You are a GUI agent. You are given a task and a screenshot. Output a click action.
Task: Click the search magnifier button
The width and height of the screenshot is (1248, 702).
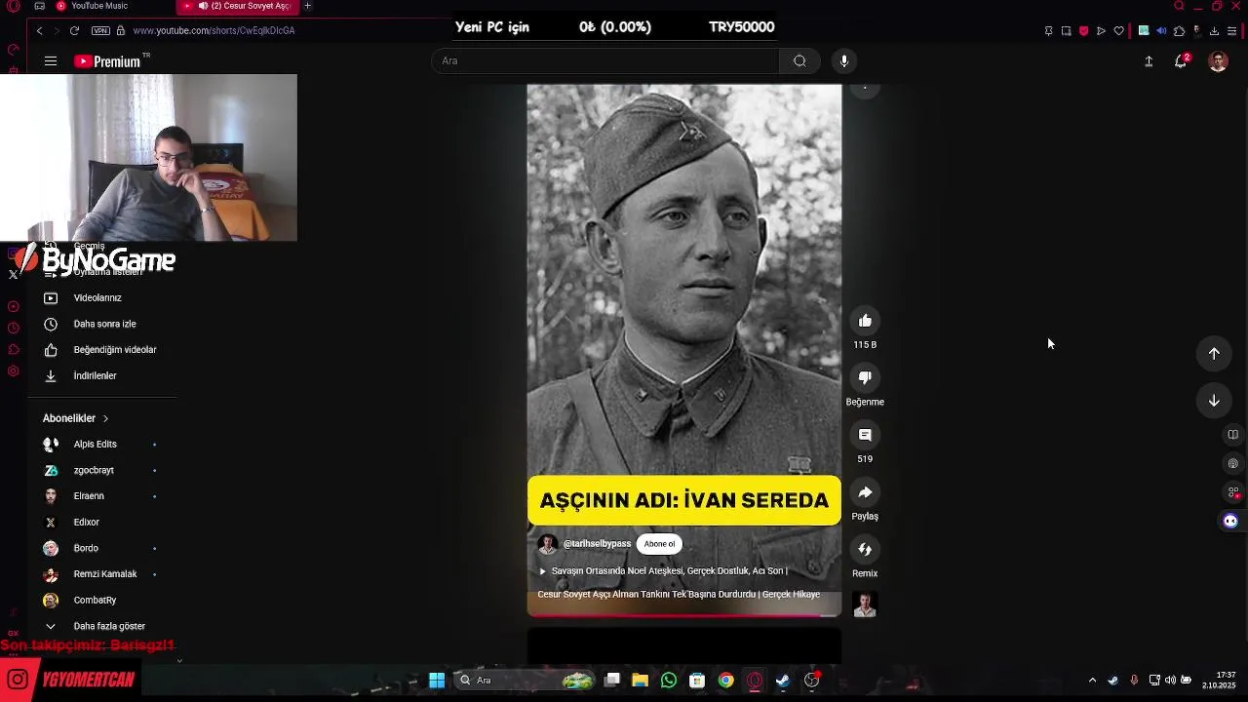coord(799,60)
